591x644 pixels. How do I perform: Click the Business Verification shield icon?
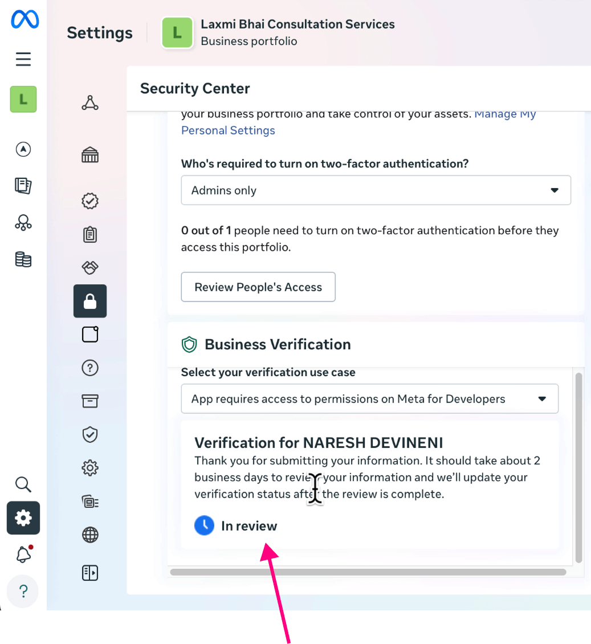click(189, 345)
